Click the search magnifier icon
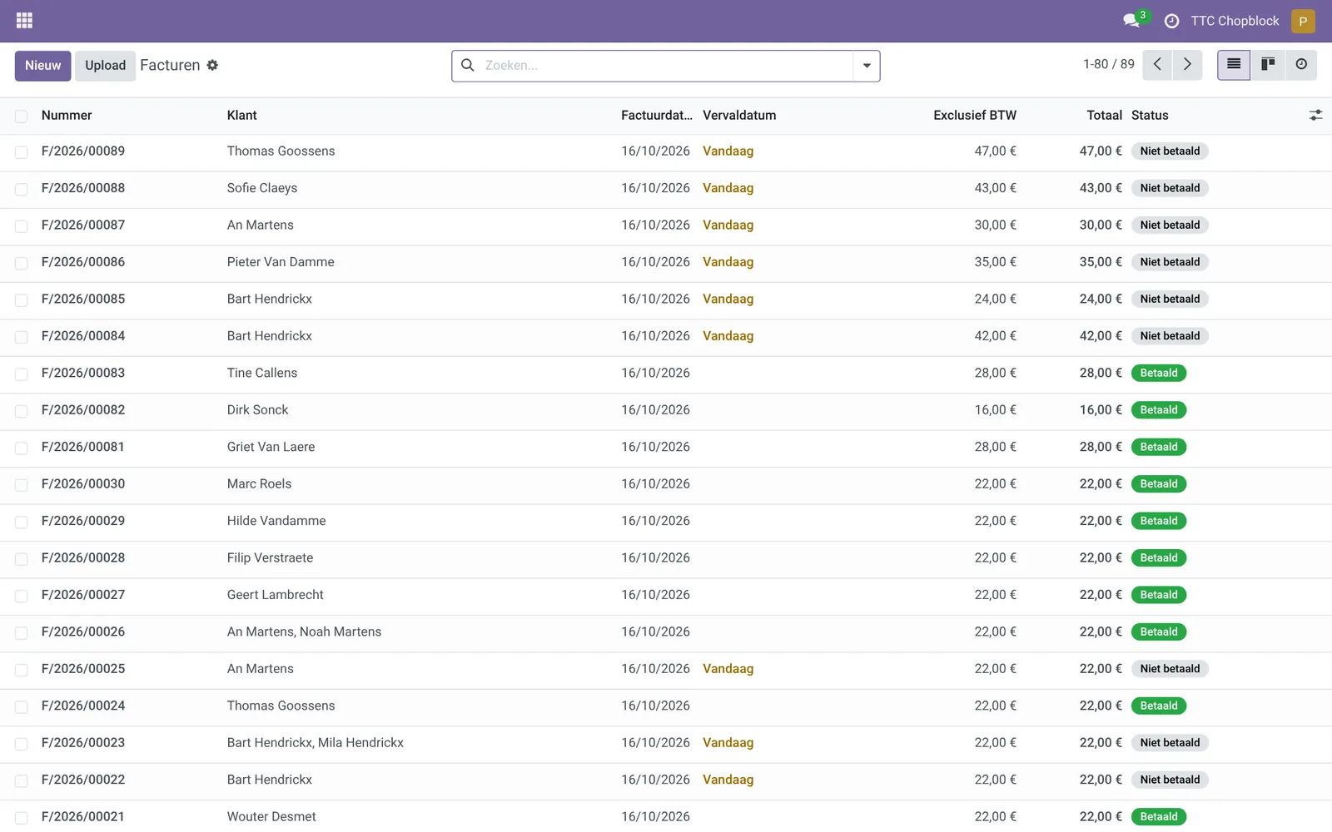1332x832 pixels. pos(468,65)
